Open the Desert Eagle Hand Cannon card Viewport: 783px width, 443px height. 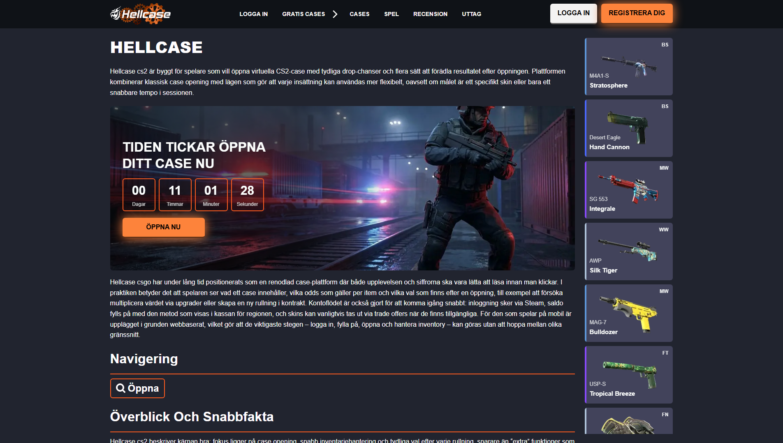[x=628, y=128]
